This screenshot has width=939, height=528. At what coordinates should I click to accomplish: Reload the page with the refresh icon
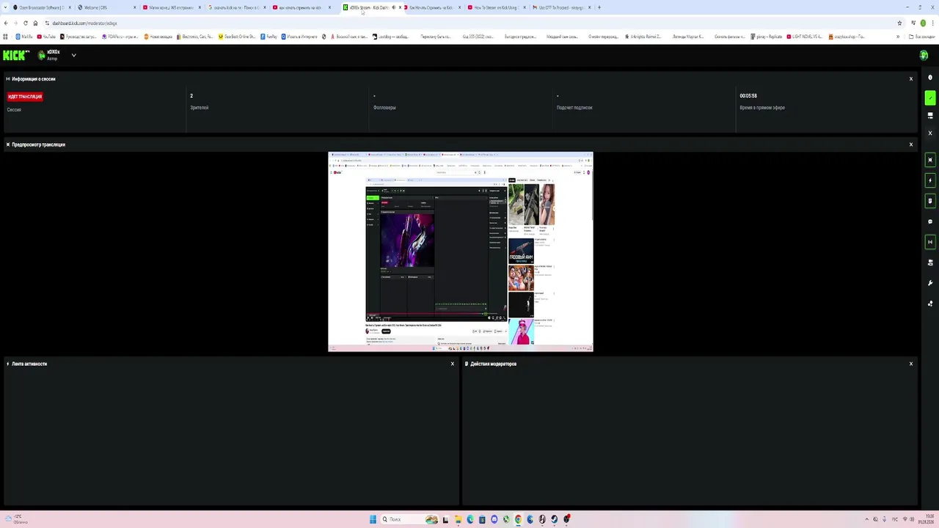(x=26, y=23)
